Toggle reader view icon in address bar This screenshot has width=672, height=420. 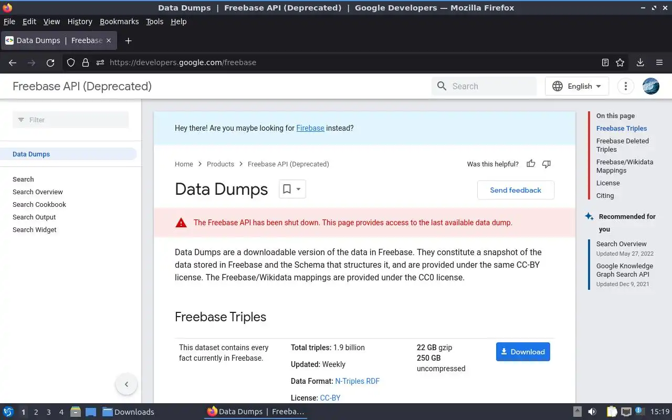(x=605, y=62)
